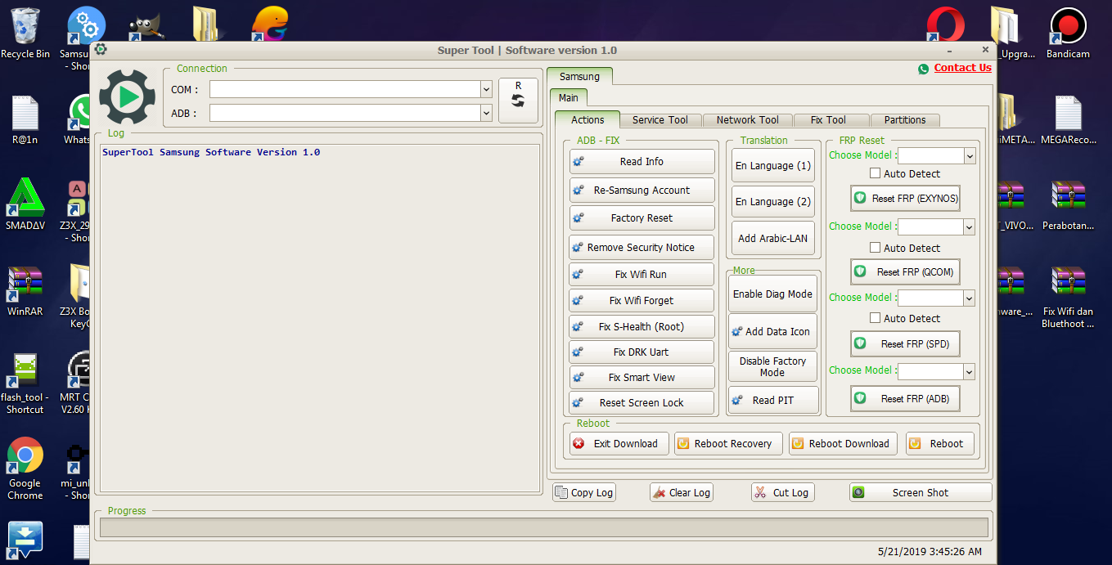Open the Opera browser desktop icon
The width and height of the screenshot is (1112, 565).
(945, 25)
